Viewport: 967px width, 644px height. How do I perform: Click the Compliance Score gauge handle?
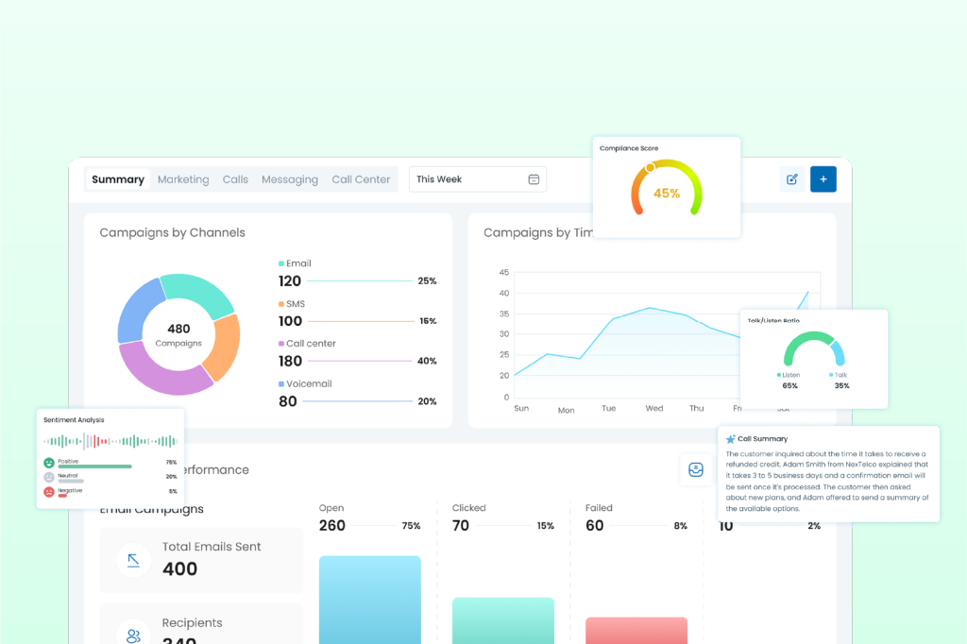650,168
